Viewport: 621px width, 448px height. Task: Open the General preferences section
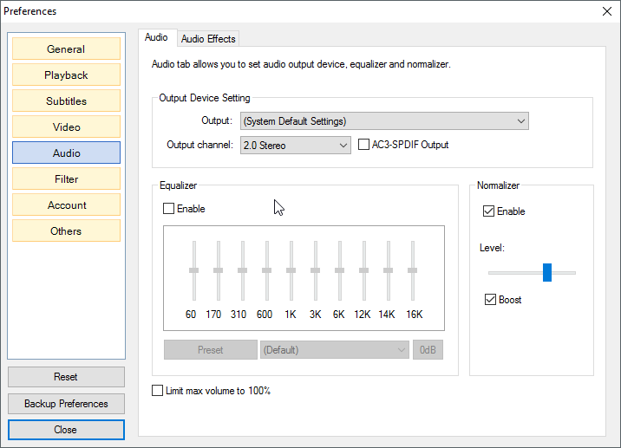tap(66, 49)
